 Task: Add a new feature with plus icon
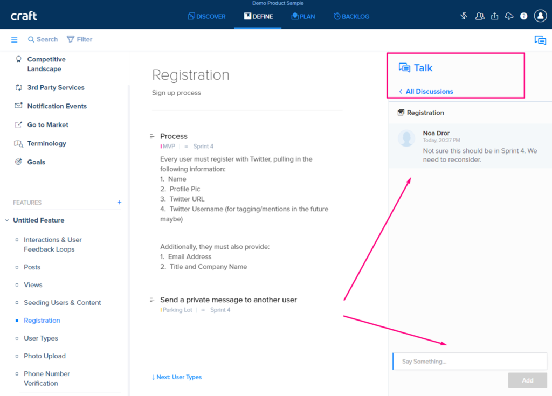[119, 203]
